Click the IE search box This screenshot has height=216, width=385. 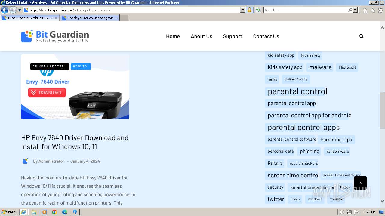coord(306,10)
